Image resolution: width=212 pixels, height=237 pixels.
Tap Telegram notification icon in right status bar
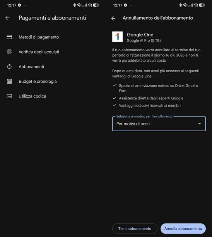coord(125,5)
